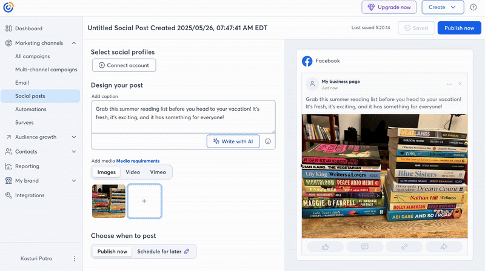
Task: Collapse the Marketing channels section
Action: pos(73,43)
